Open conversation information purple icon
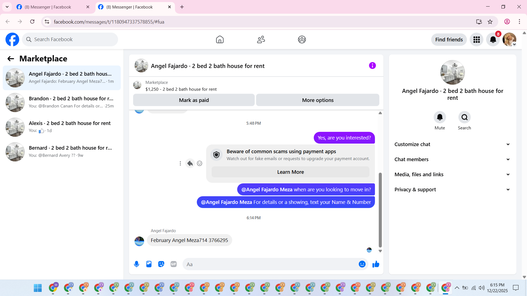Viewport: 527px width, 296px height. pyautogui.click(x=372, y=66)
